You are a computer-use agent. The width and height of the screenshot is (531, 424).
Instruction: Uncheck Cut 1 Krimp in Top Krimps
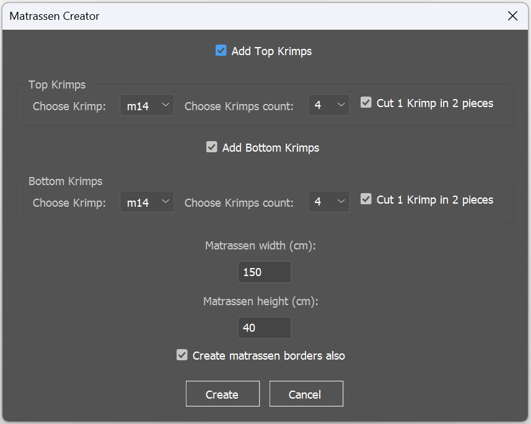[366, 103]
